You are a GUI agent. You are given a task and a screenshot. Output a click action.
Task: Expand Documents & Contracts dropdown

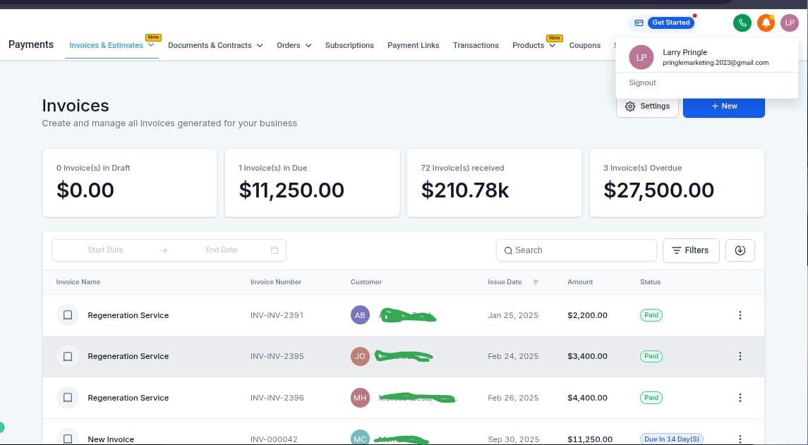[x=260, y=45]
